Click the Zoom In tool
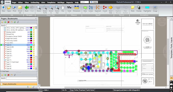 click(51, 8)
